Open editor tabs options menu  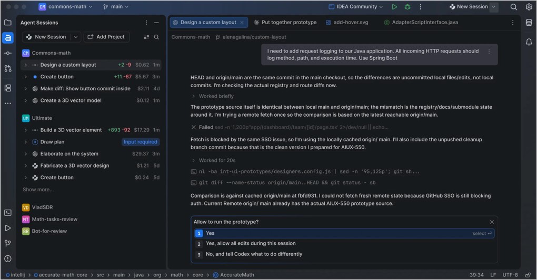pos(512,22)
